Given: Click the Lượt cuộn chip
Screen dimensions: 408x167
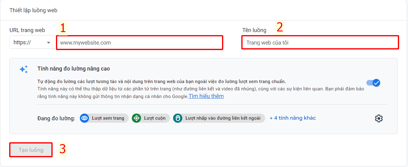Looking at the screenshot, I should [151, 118].
